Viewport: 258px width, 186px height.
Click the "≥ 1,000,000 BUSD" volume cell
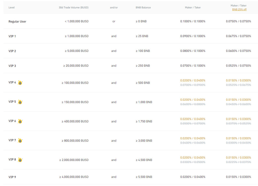point(77,36)
